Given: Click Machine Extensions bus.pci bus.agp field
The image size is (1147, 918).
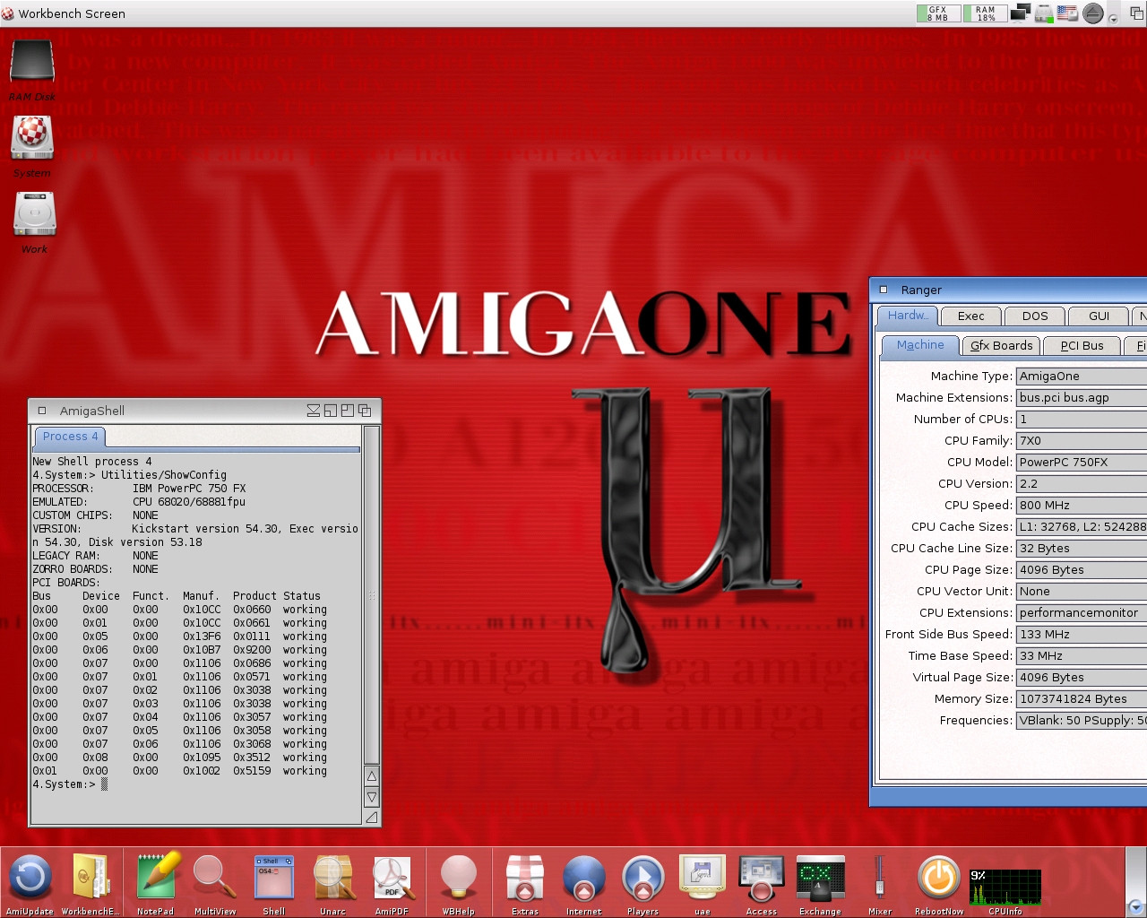Looking at the screenshot, I should click(x=1082, y=397).
